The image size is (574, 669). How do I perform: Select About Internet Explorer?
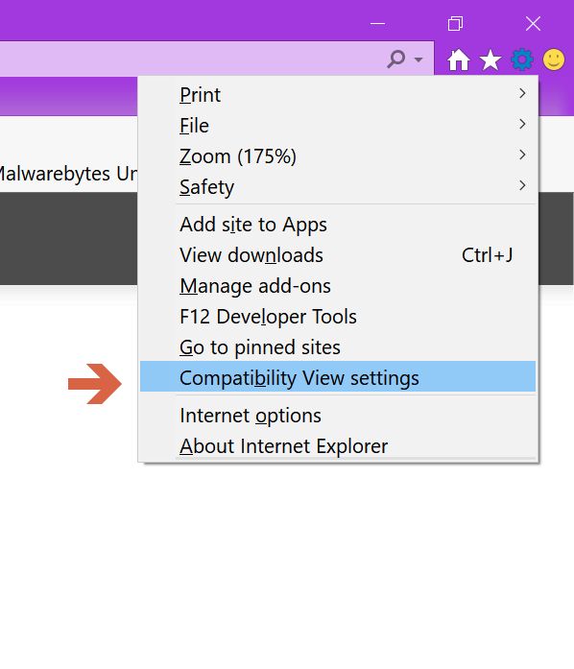coord(338,446)
